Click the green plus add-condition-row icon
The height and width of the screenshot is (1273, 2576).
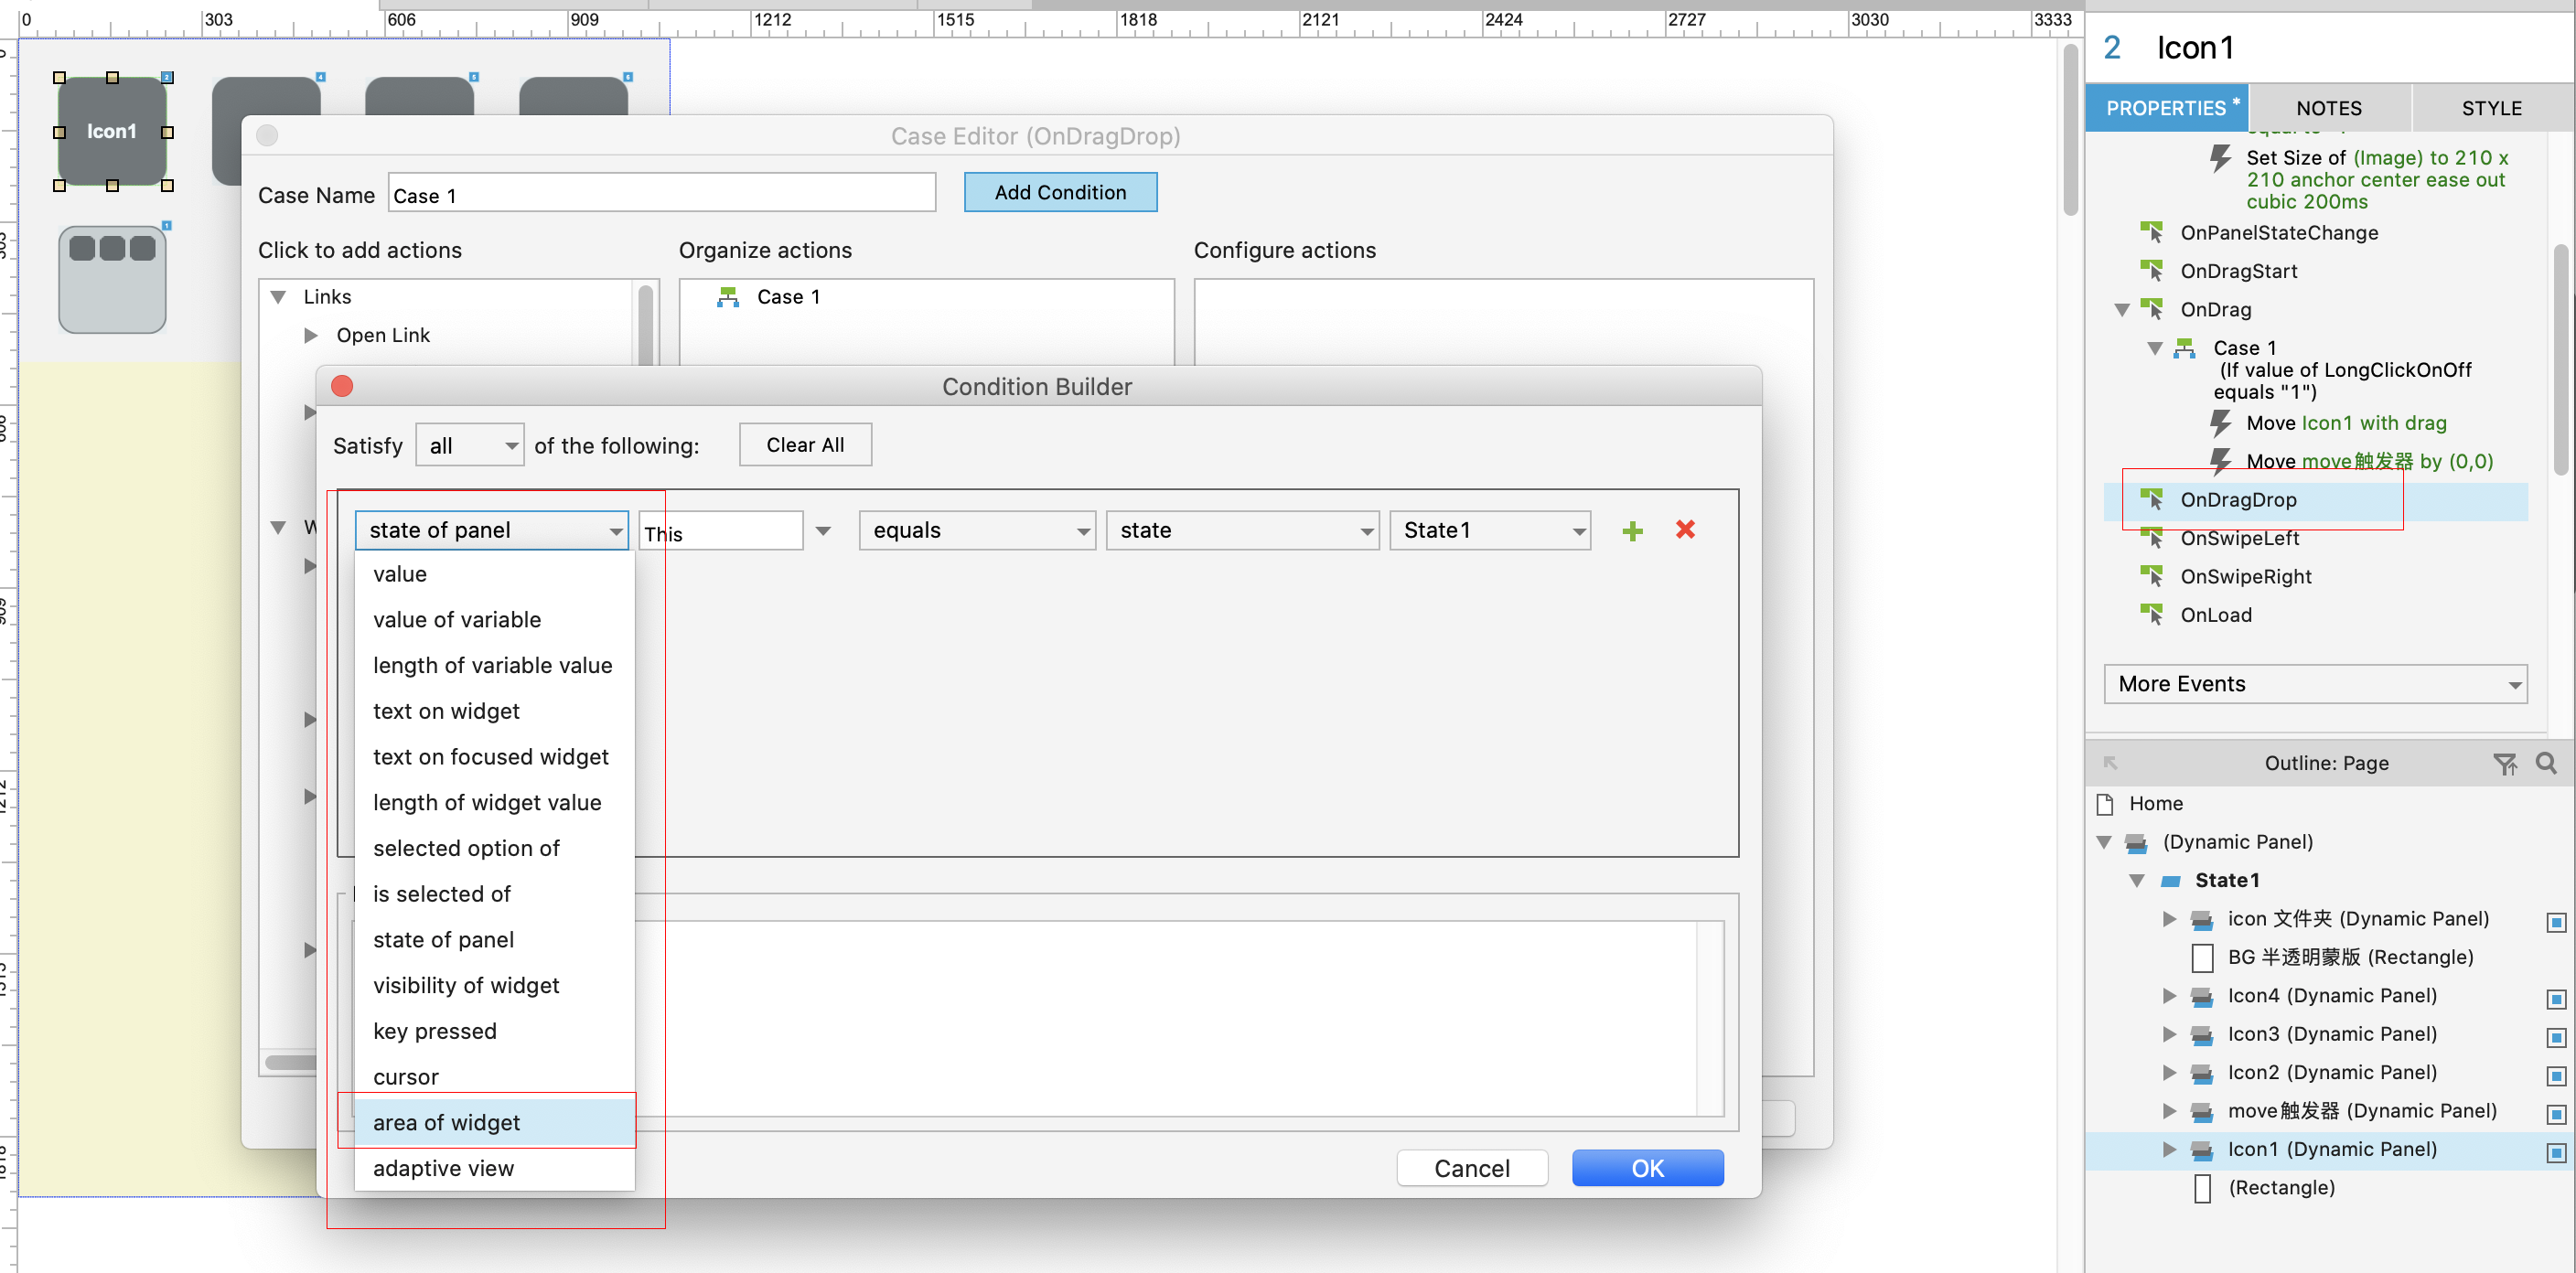point(1632,531)
